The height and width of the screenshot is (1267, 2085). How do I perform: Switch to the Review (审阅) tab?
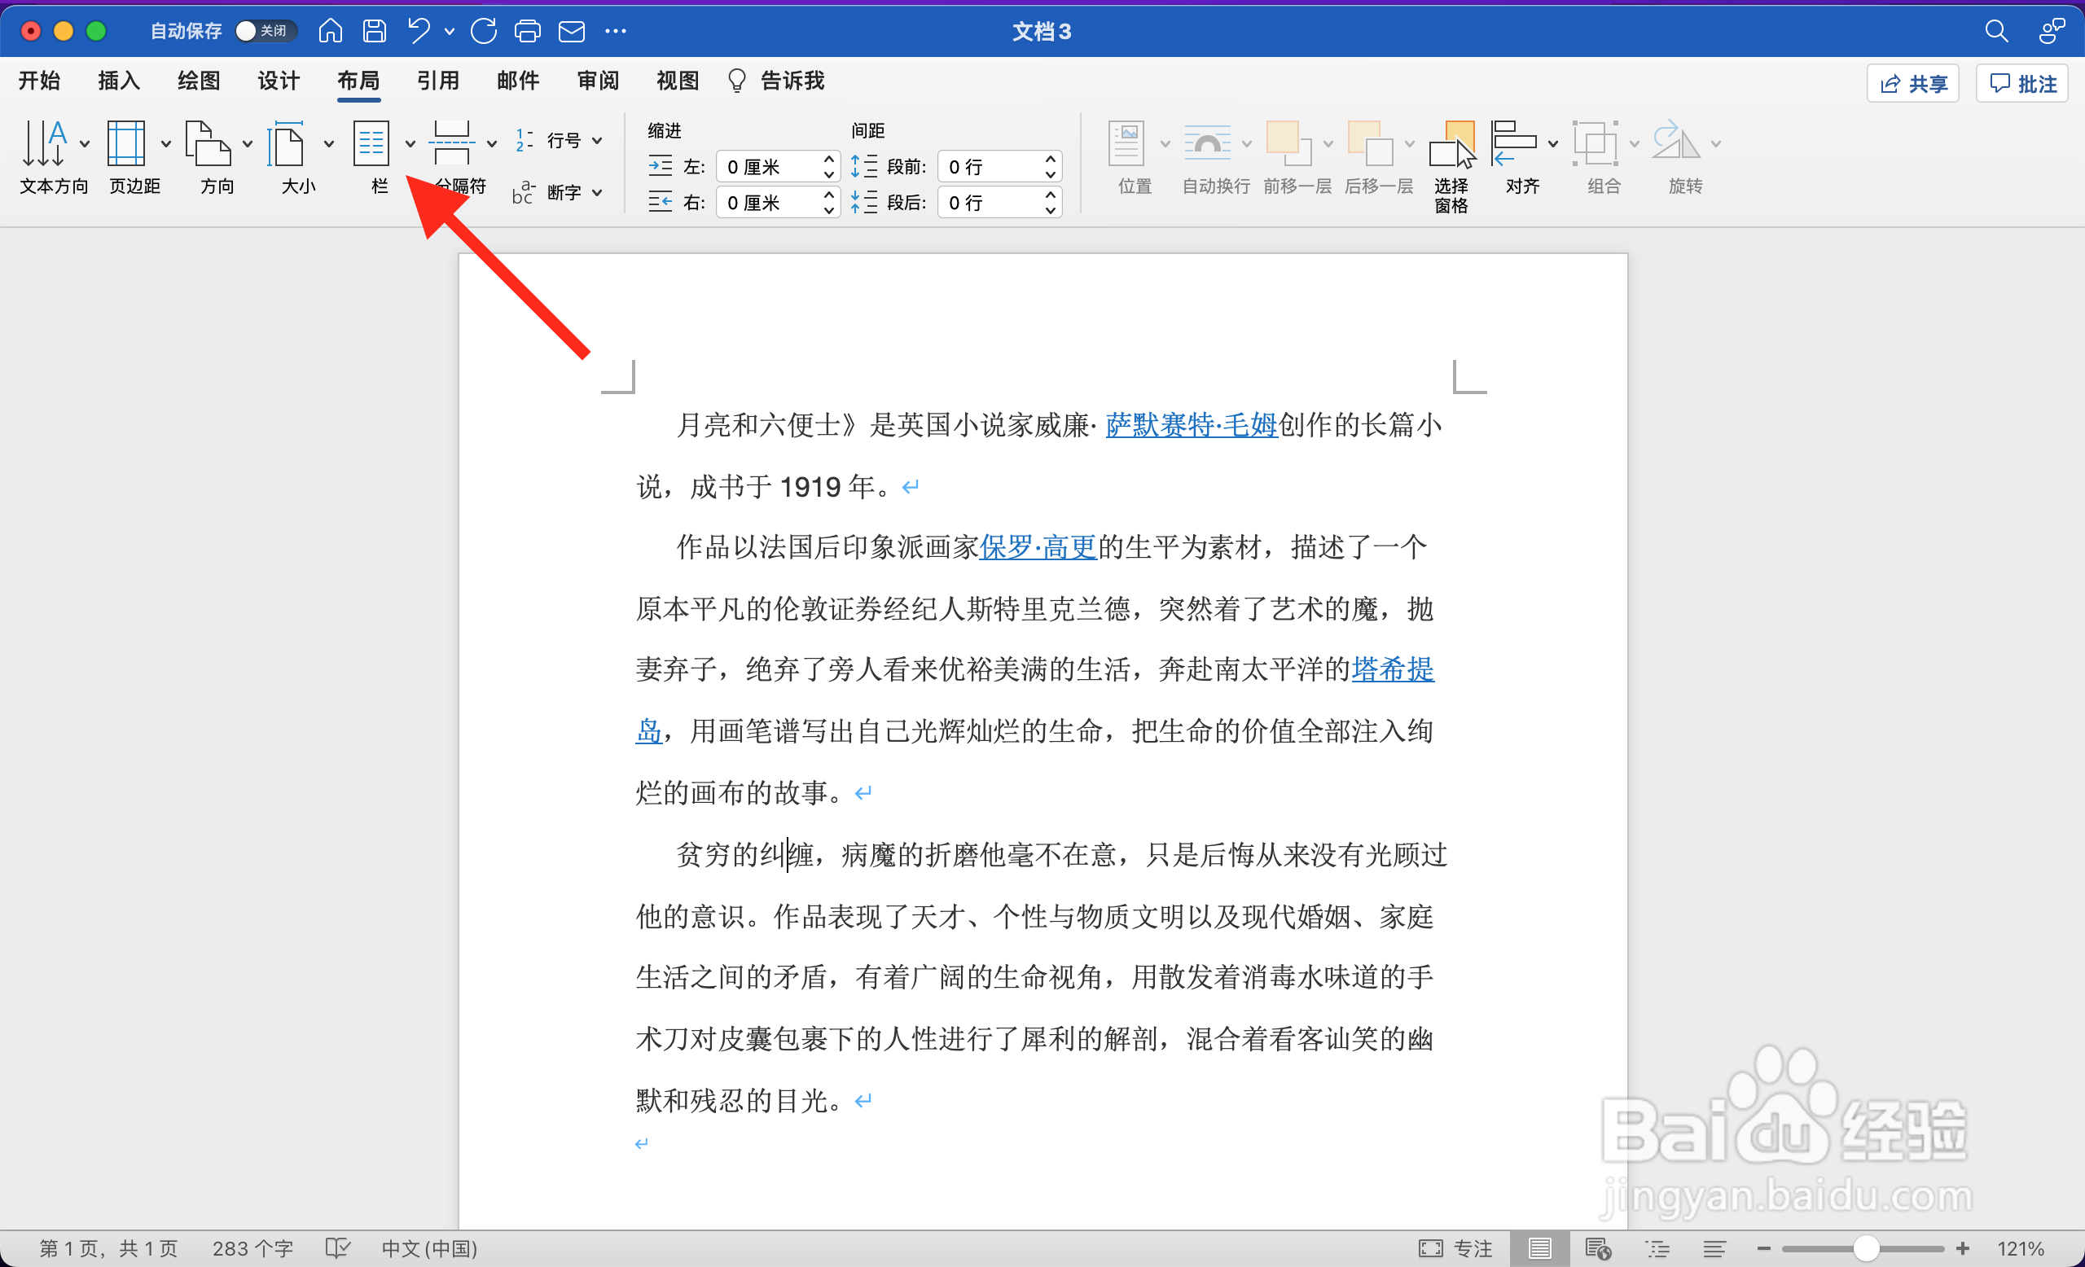coord(599,81)
